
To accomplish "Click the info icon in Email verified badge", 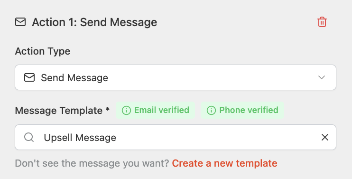I will click(126, 110).
